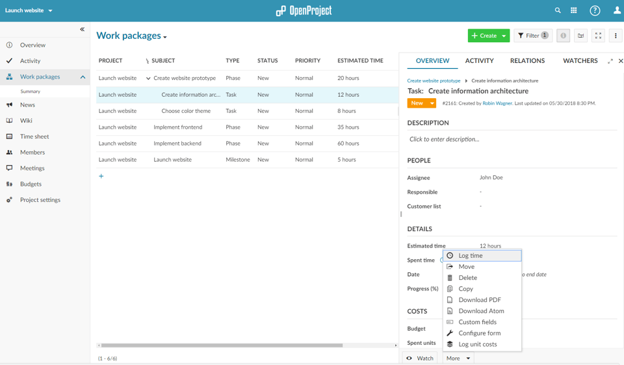This screenshot has width=624, height=365.
Task: Click the 12 hours estimated time value
Action: (490, 246)
